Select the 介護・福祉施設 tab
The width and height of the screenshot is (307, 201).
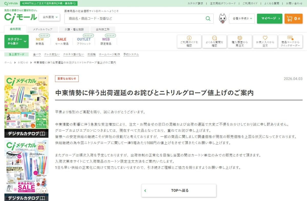click(74, 29)
